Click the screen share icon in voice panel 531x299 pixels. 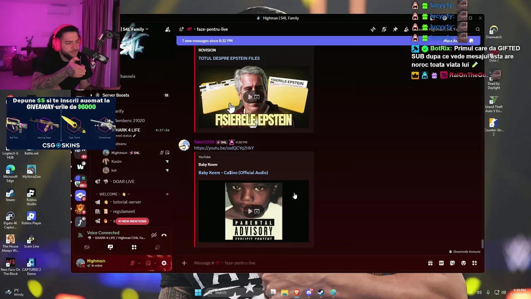(110, 247)
